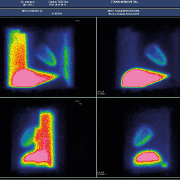Viewport: 180px width, 180px height.
Task: Select the top-left scintigraphy image panel
Action: [x=48, y=57]
